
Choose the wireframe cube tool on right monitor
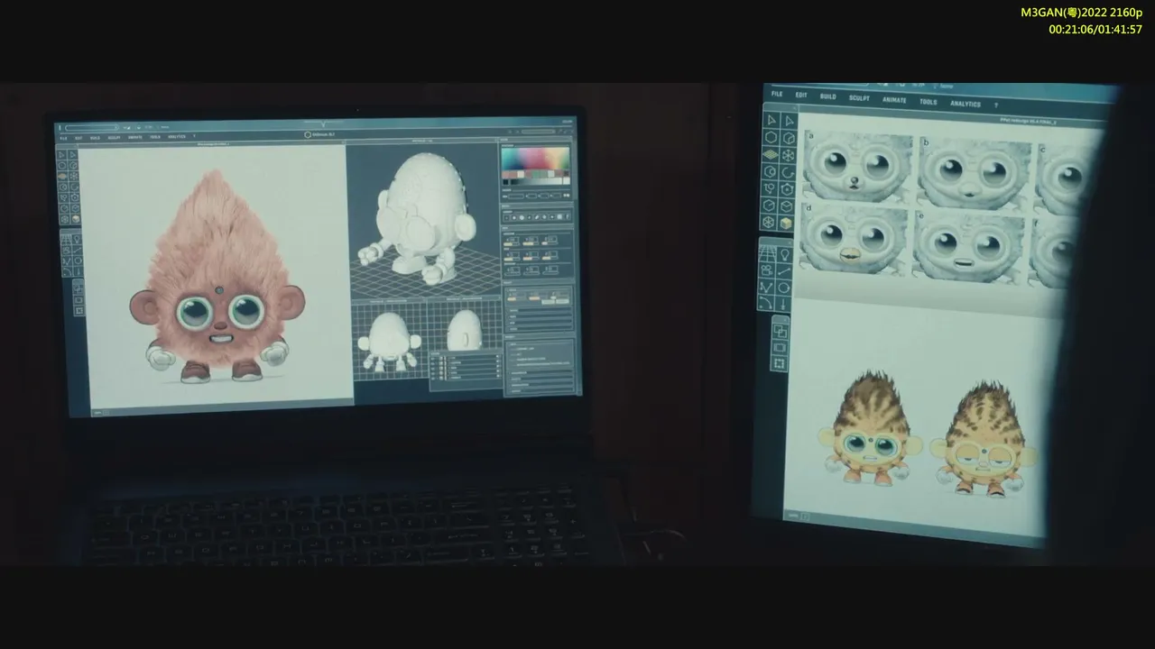[x=789, y=138]
